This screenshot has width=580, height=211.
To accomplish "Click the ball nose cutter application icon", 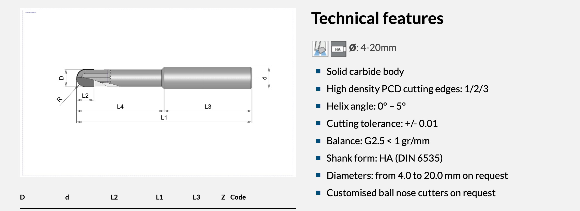I will click(x=320, y=49).
